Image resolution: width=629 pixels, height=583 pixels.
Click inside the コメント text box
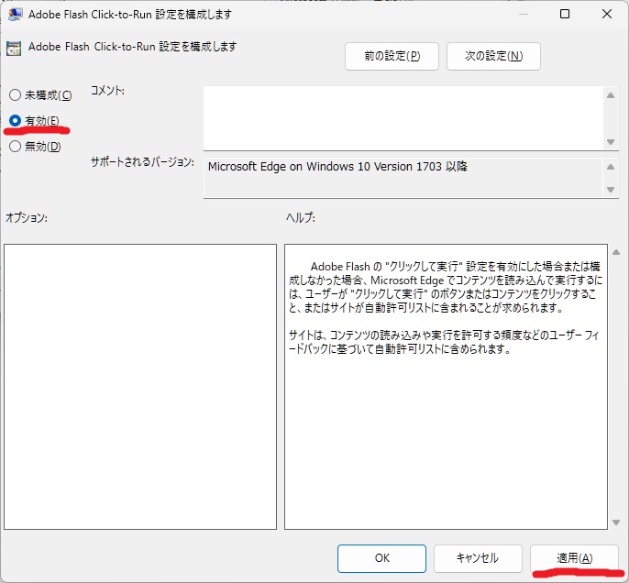tap(403, 116)
